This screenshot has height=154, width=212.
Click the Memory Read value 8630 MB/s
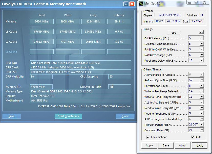pyautogui.click(x=42, y=21)
